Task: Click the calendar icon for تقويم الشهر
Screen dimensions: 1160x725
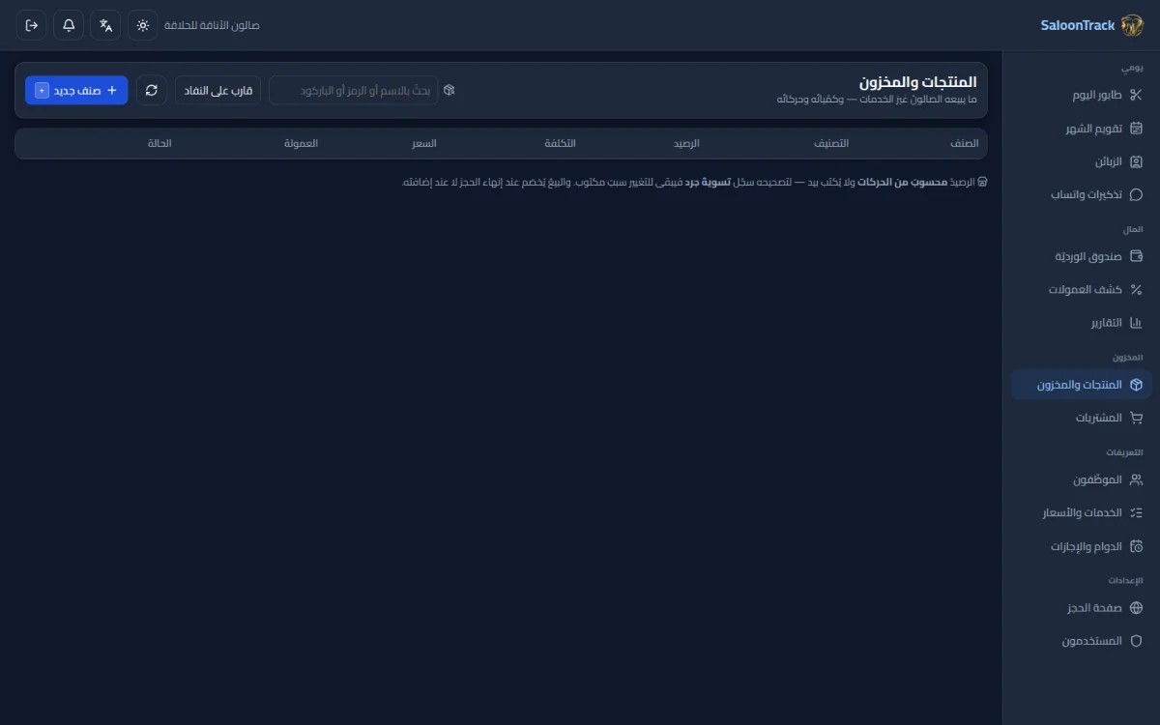Action: (1136, 128)
